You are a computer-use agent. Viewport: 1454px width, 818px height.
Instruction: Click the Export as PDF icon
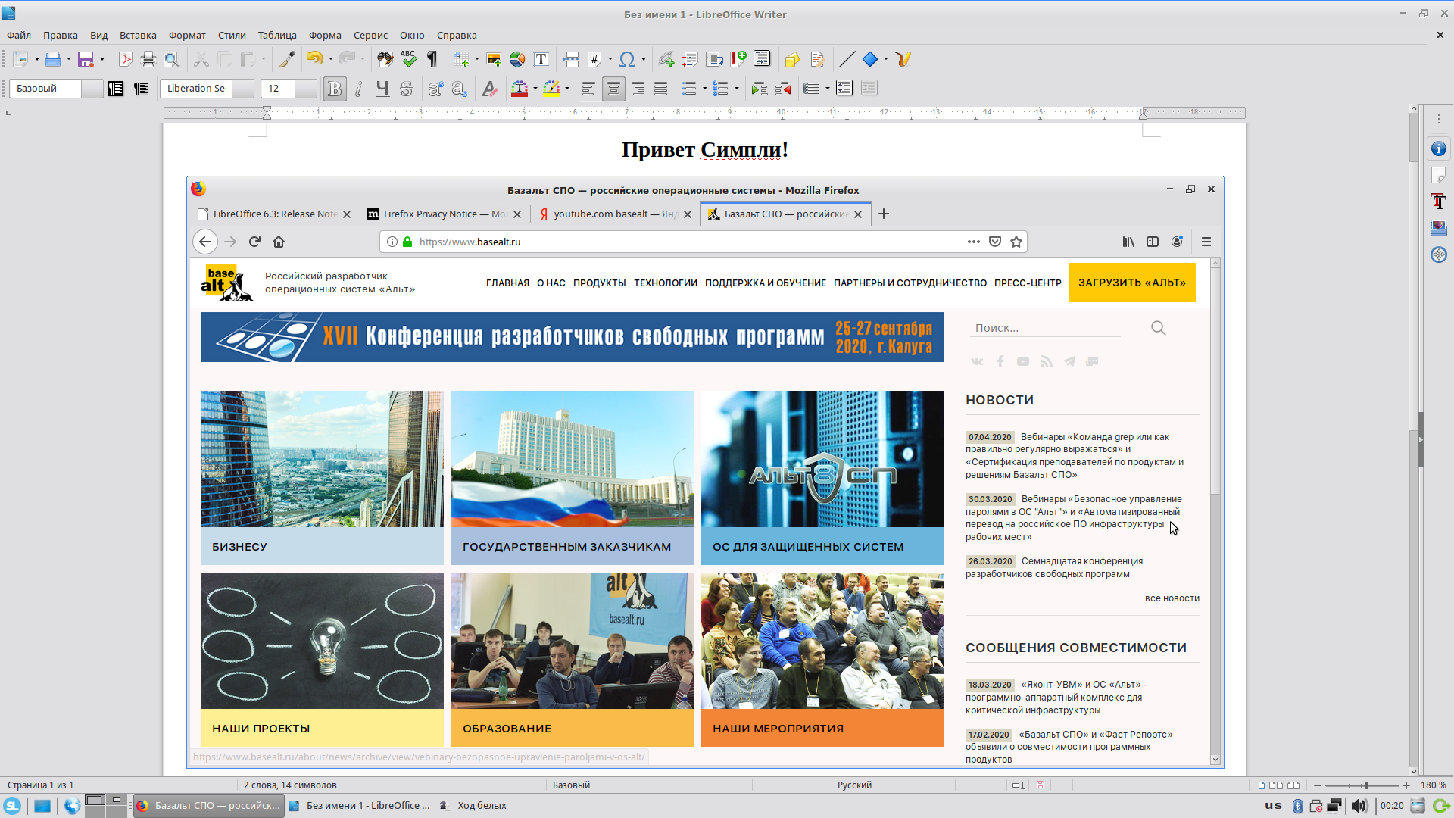pos(126,59)
